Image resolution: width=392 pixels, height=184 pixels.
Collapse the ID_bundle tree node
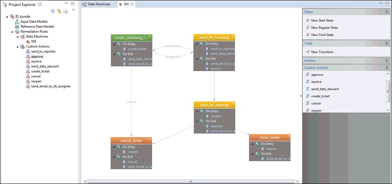pyautogui.click(x=7, y=17)
